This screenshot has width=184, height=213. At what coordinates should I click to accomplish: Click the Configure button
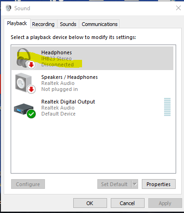pyautogui.click(x=28, y=184)
